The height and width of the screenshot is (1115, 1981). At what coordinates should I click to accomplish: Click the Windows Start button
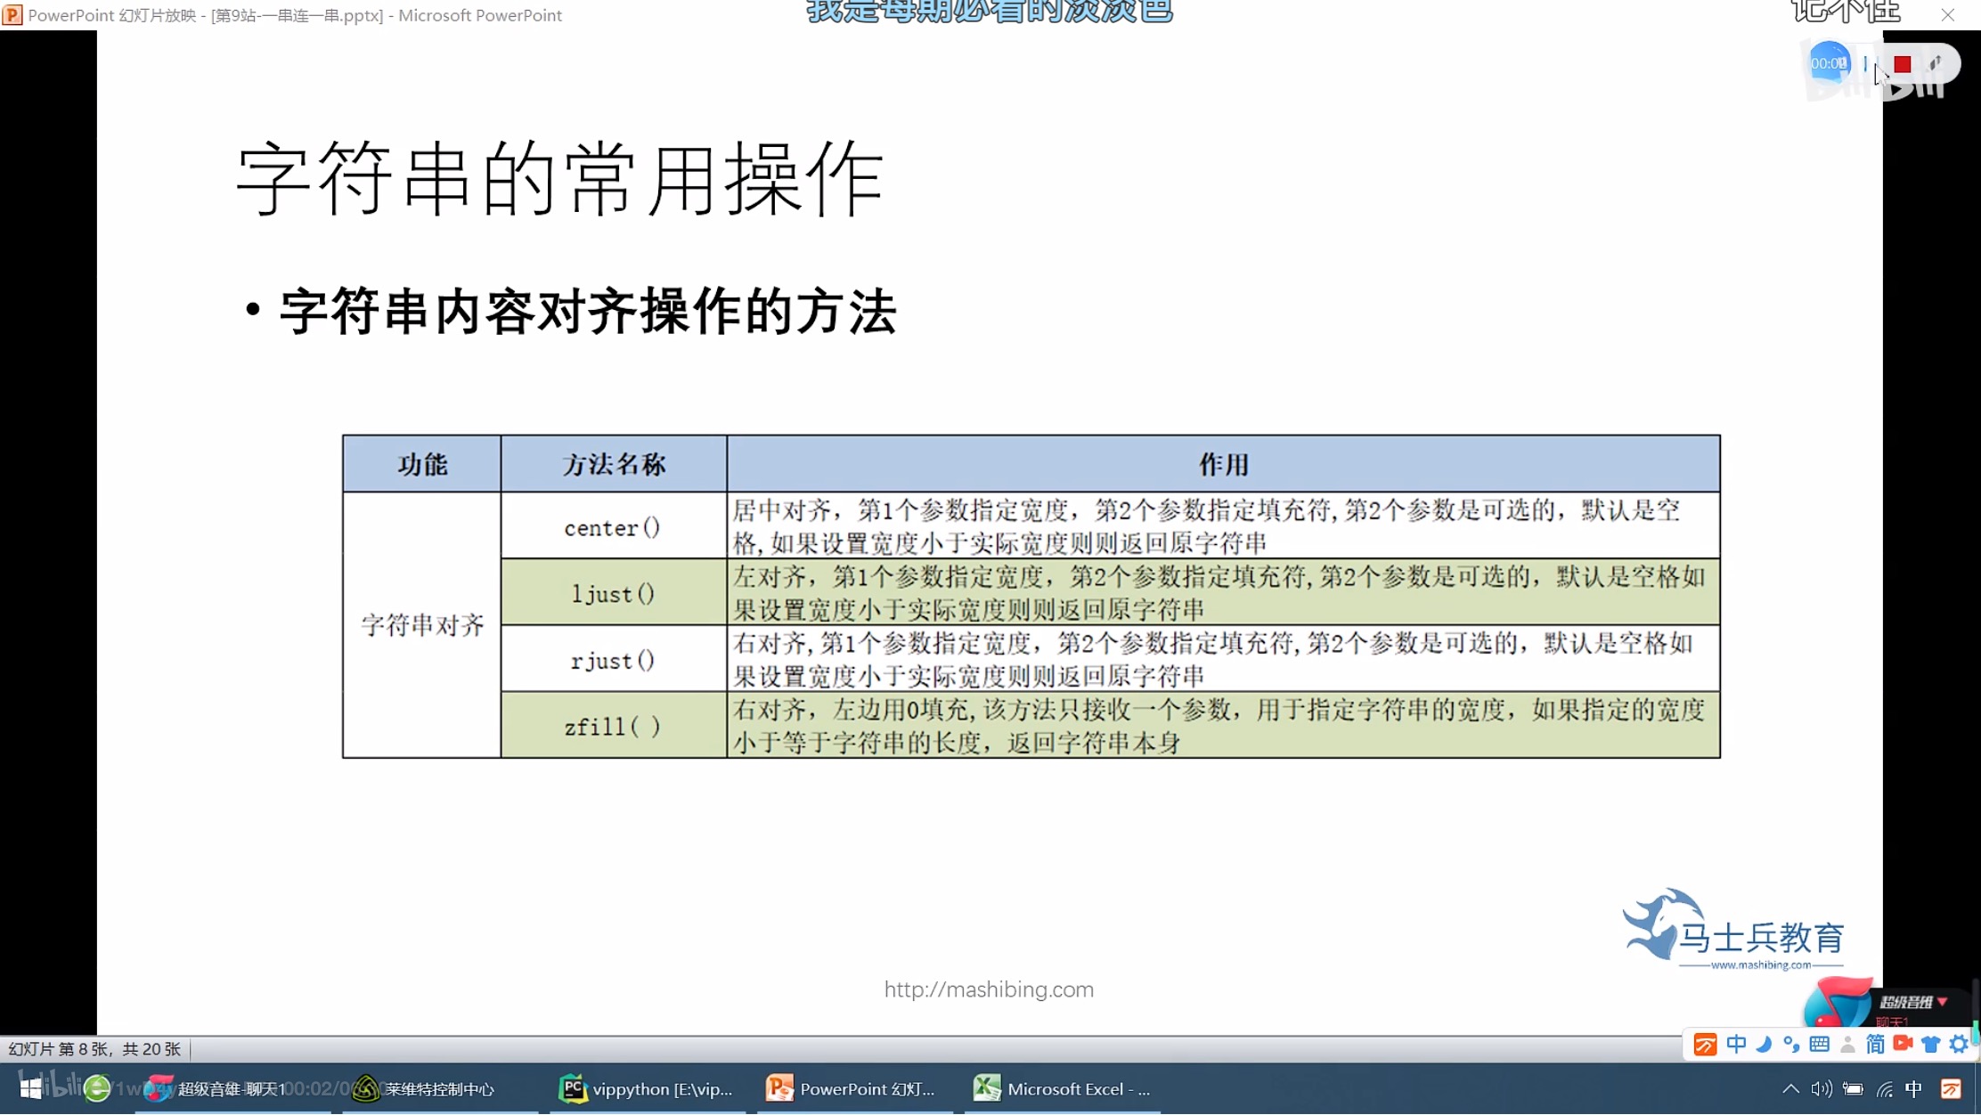30,1089
